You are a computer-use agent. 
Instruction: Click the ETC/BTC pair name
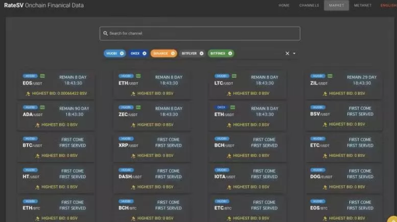(x=223, y=208)
